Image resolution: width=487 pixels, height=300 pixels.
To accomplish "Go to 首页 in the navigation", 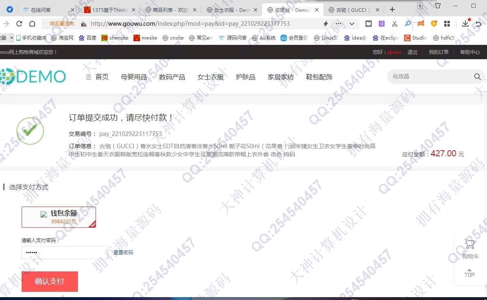I will tap(102, 77).
